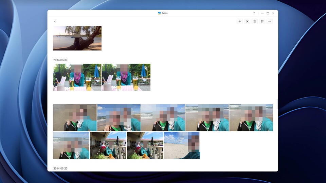326x183 pixels.
Task: Open the first terrace restaurant photo
Action: [108, 145]
